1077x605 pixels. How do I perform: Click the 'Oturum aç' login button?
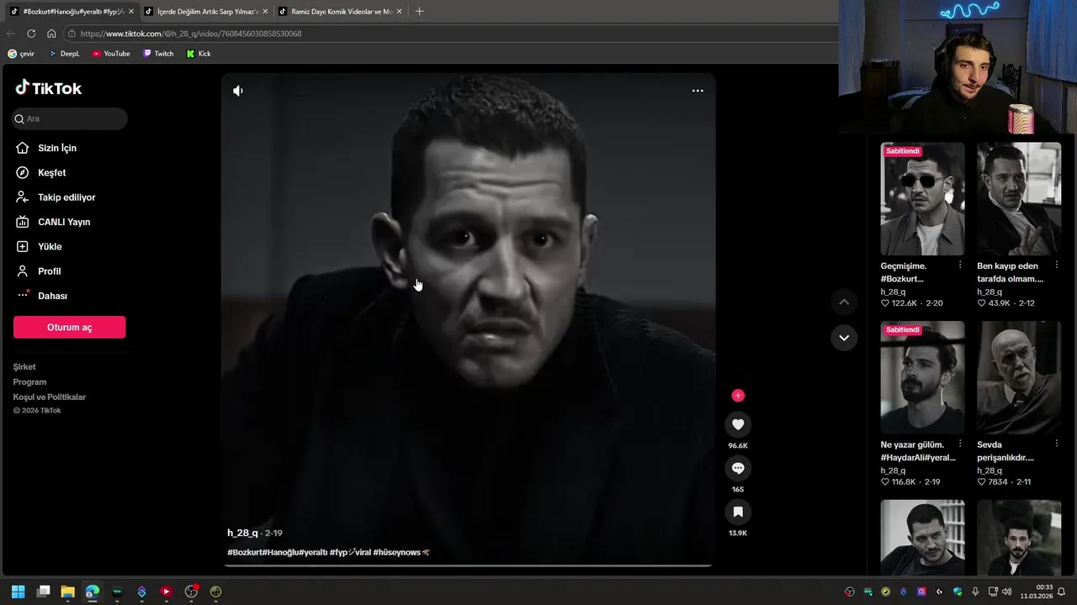click(x=70, y=327)
